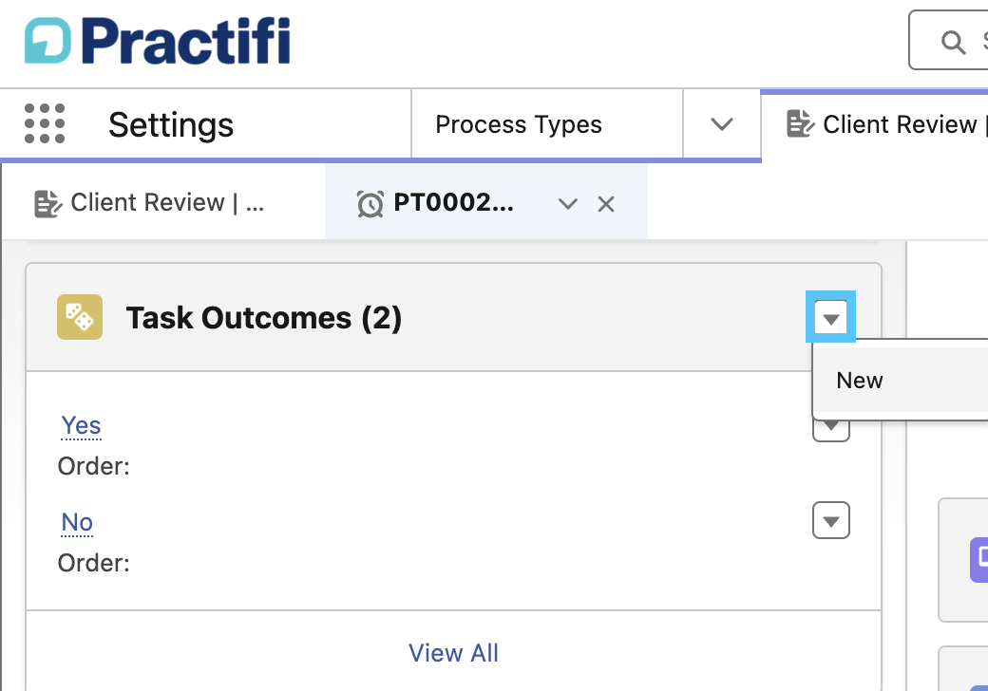Click the alarm clock icon on PT0002 tab

(x=370, y=204)
